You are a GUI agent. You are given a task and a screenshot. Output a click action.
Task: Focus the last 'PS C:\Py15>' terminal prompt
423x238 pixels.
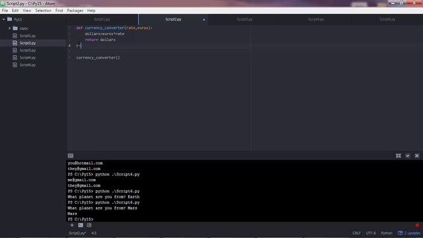(x=80, y=219)
